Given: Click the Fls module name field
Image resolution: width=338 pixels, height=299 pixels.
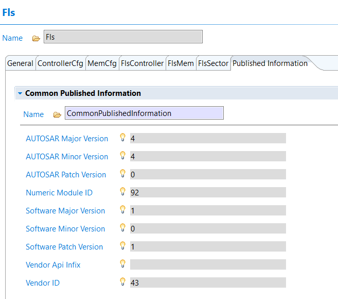Looking at the screenshot, I should 123,37.
